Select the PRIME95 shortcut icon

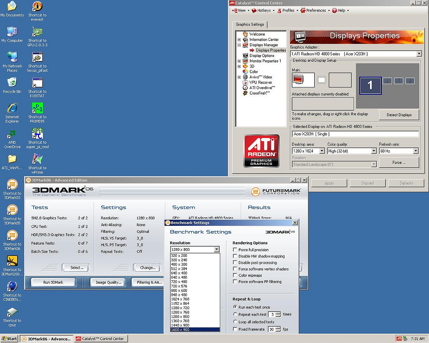click(x=37, y=113)
